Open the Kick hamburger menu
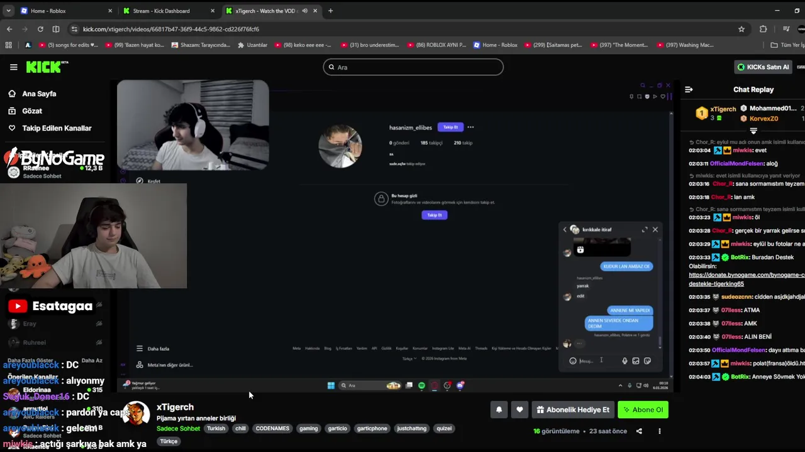 click(x=13, y=67)
